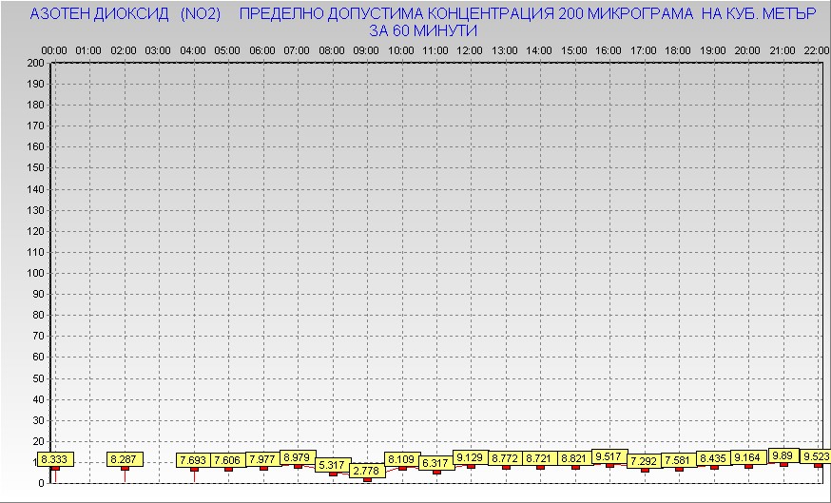Screen dimensions: 831x503
Task: Click the 9.129 data label
Action: 471,457
